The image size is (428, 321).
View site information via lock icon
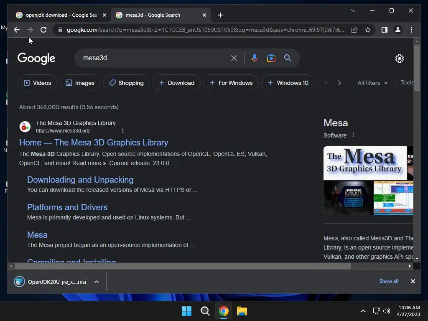click(60, 30)
